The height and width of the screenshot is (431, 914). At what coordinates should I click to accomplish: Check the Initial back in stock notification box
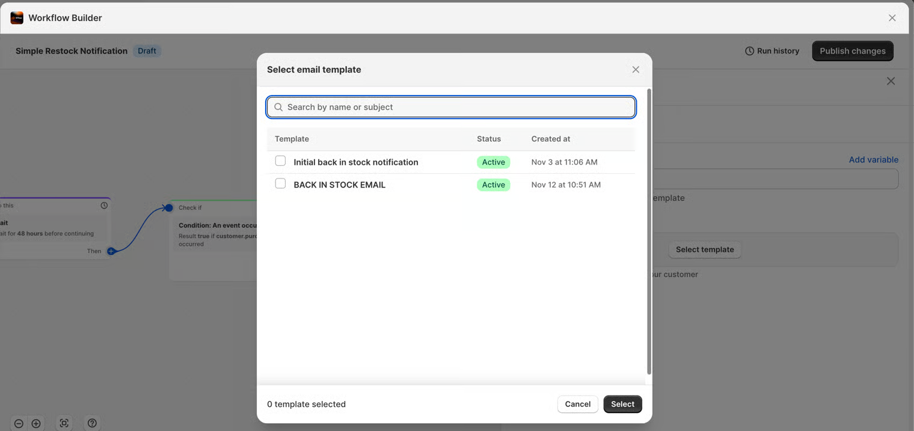tap(280, 161)
